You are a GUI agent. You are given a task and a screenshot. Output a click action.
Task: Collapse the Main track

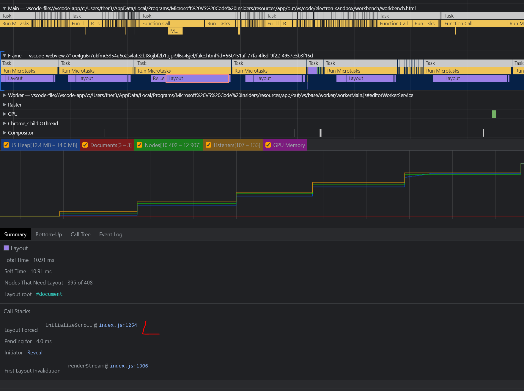tap(4, 8)
